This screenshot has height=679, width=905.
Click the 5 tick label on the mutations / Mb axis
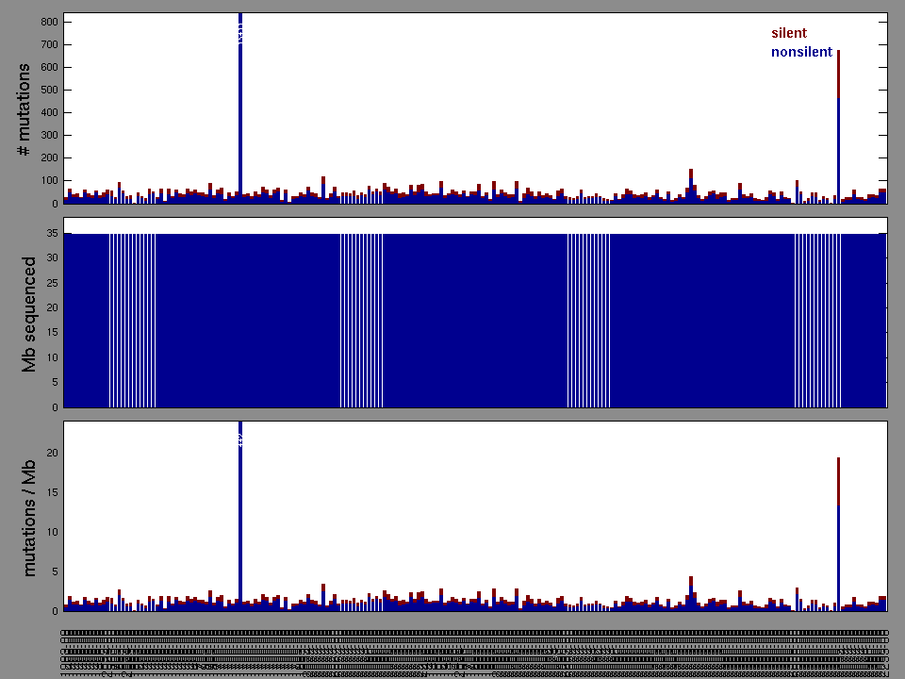tap(55, 571)
